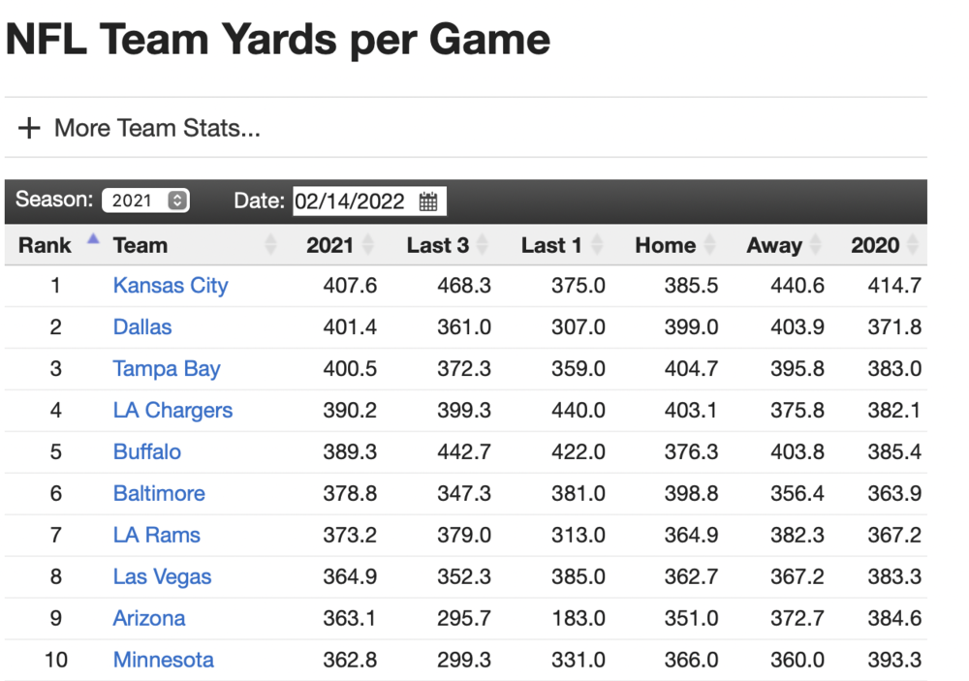Open the calendar picker icon
This screenshot has width=969, height=681.
pos(428,201)
